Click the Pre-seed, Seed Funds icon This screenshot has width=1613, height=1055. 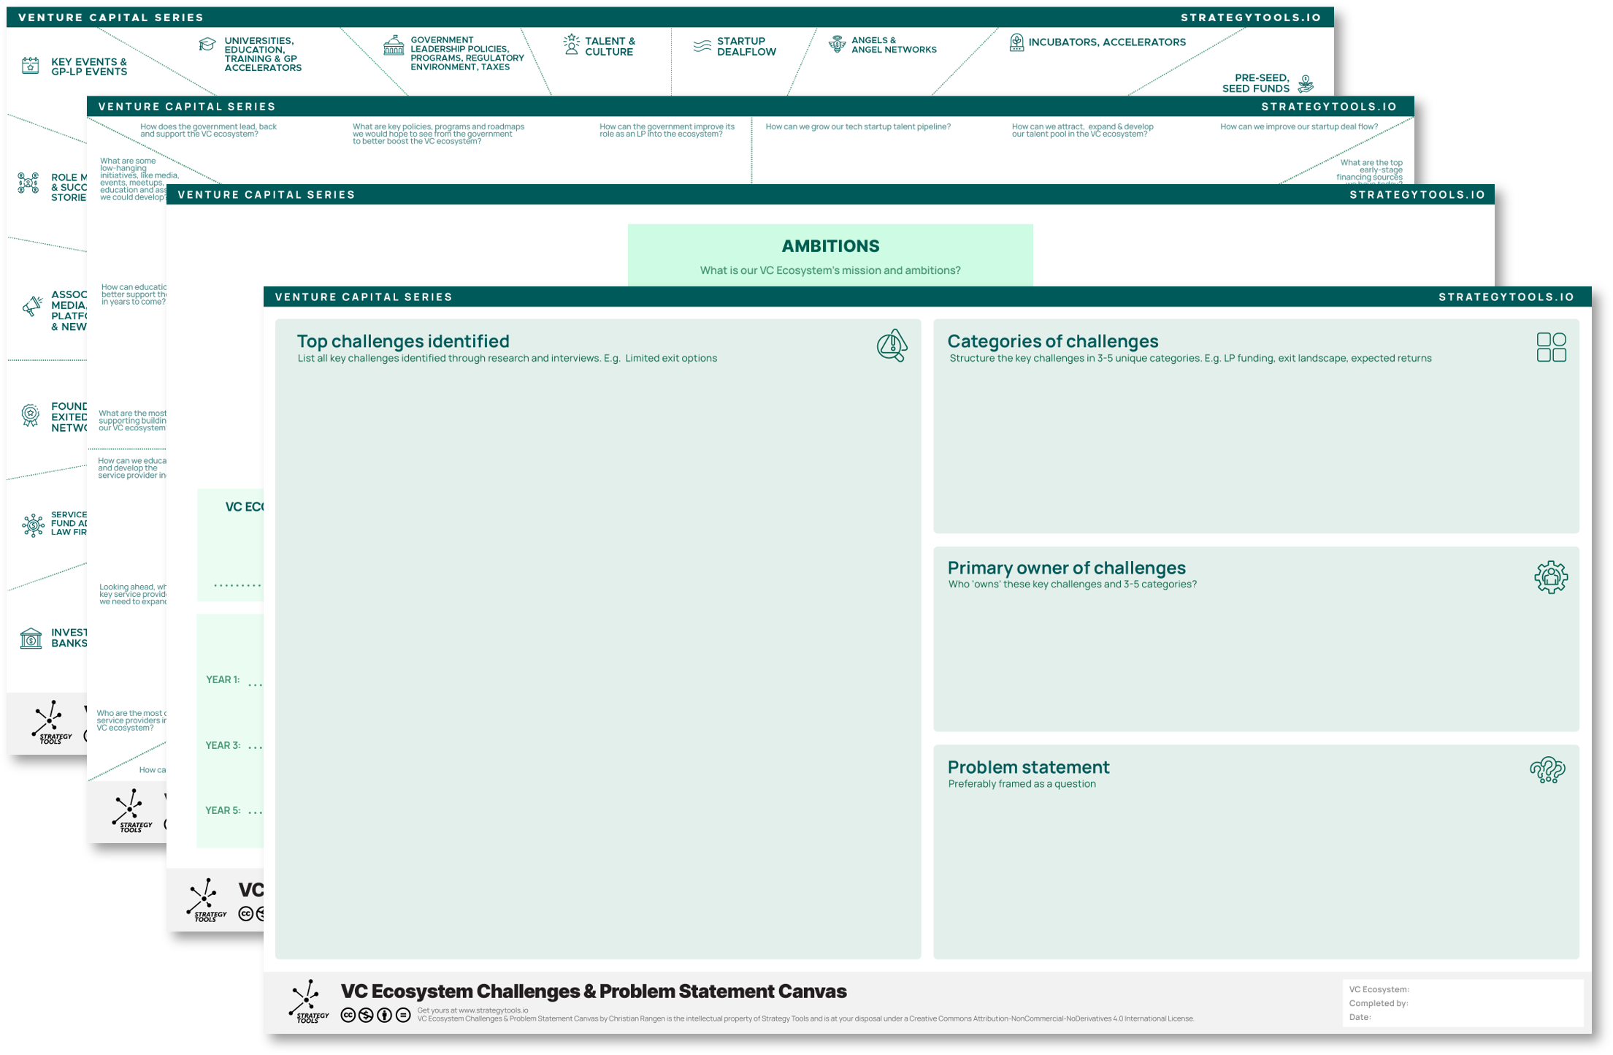(1306, 83)
